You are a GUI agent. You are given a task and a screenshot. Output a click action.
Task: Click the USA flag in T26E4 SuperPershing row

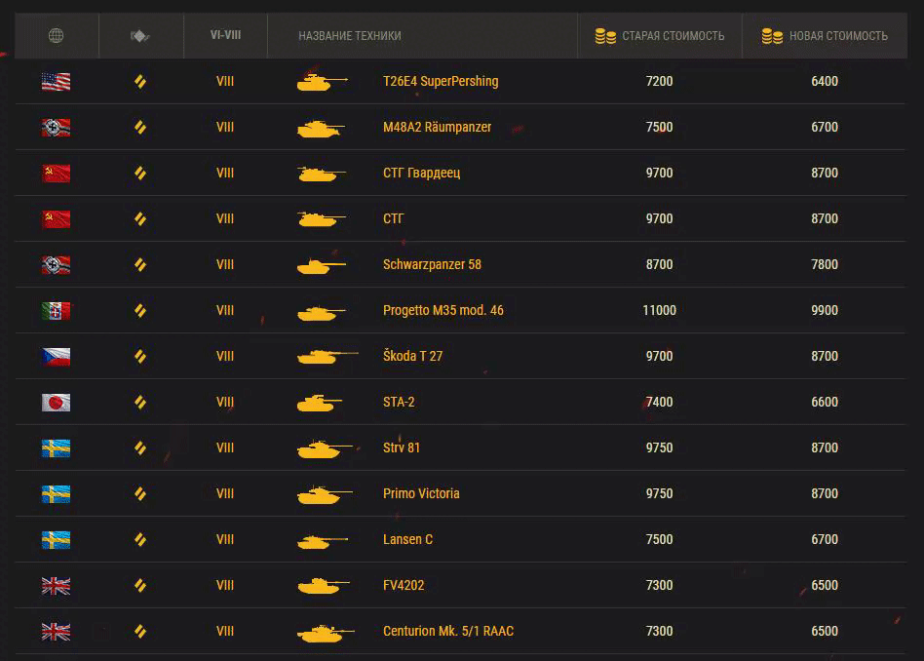point(56,81)
